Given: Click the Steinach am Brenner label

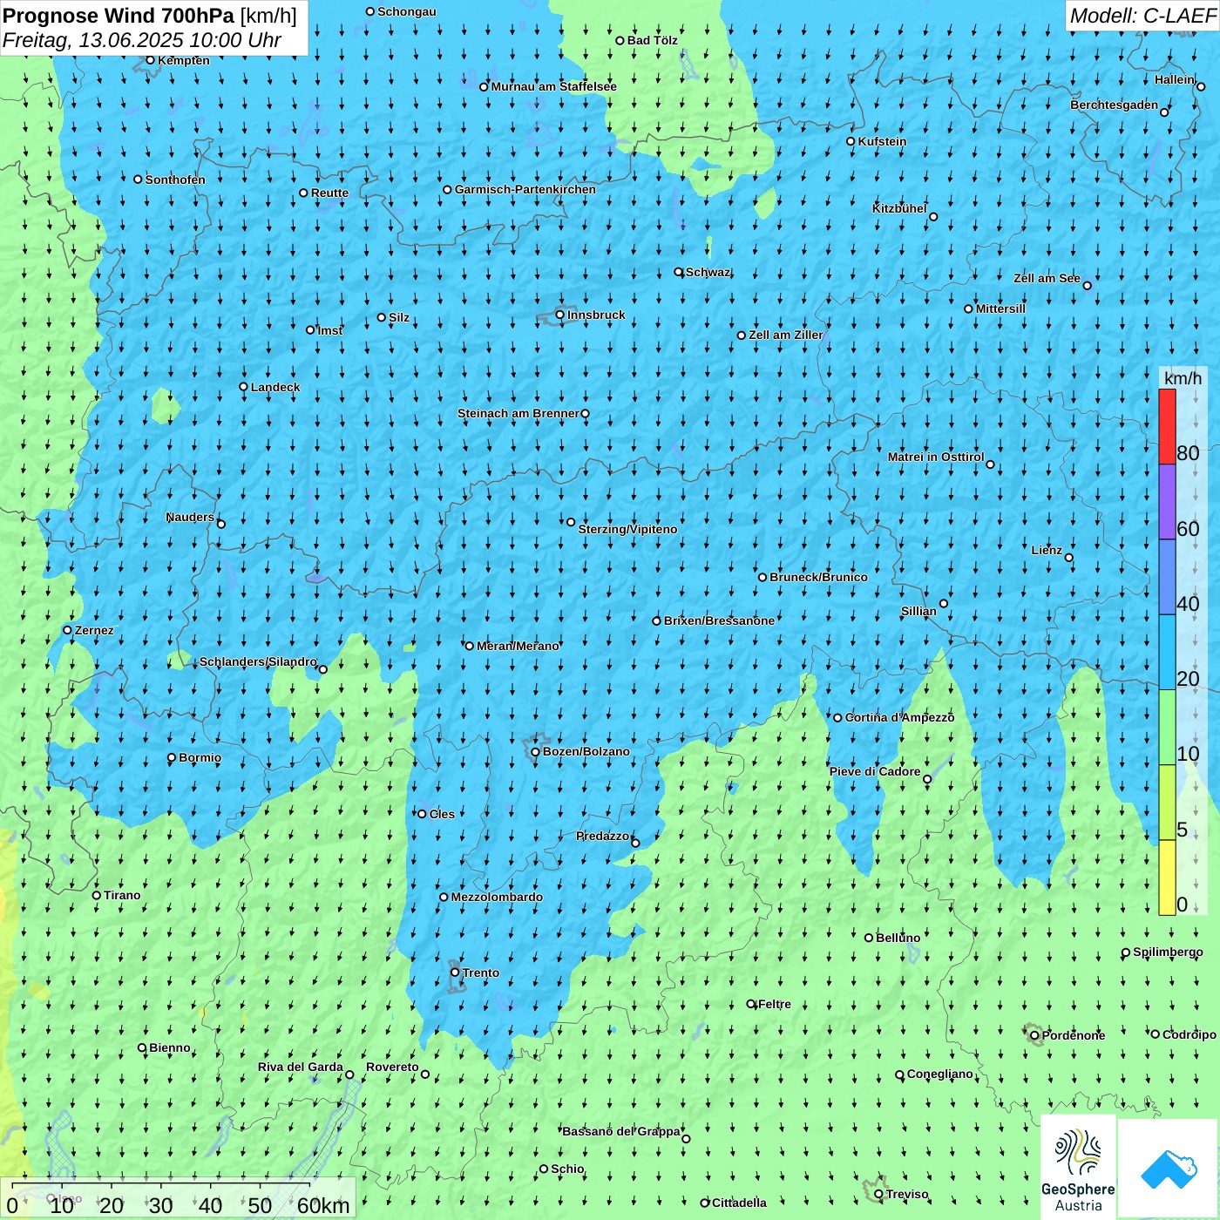Looking at the screenshot, I should (x=518, y=413).
